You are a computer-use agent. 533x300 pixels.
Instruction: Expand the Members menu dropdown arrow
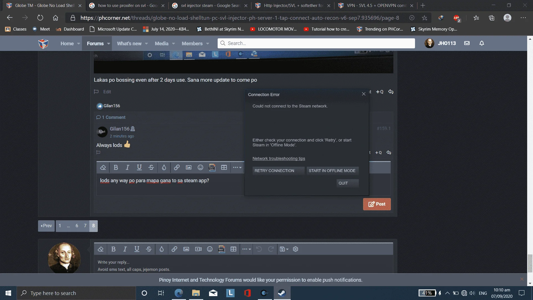208,44
